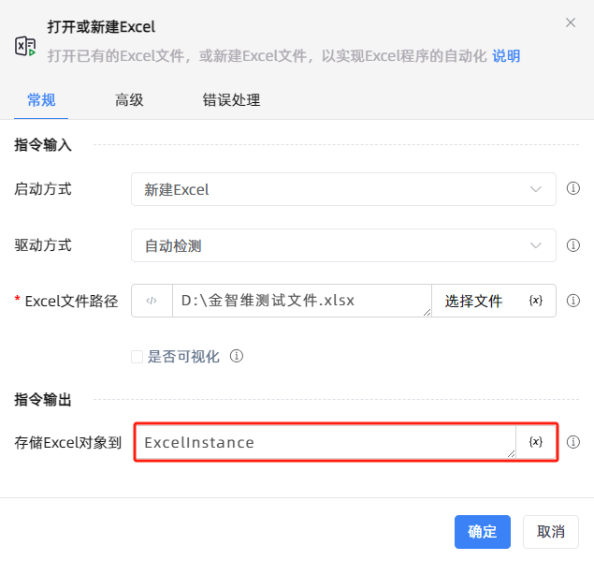Image resolution: width=594 pixels, height=561 pixels.
Task: Click info icon beside 是否可视化
Action: (x=237, y=356)
